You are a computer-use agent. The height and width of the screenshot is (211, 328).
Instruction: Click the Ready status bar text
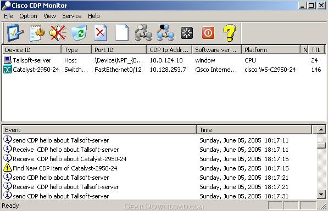[10, 206]
